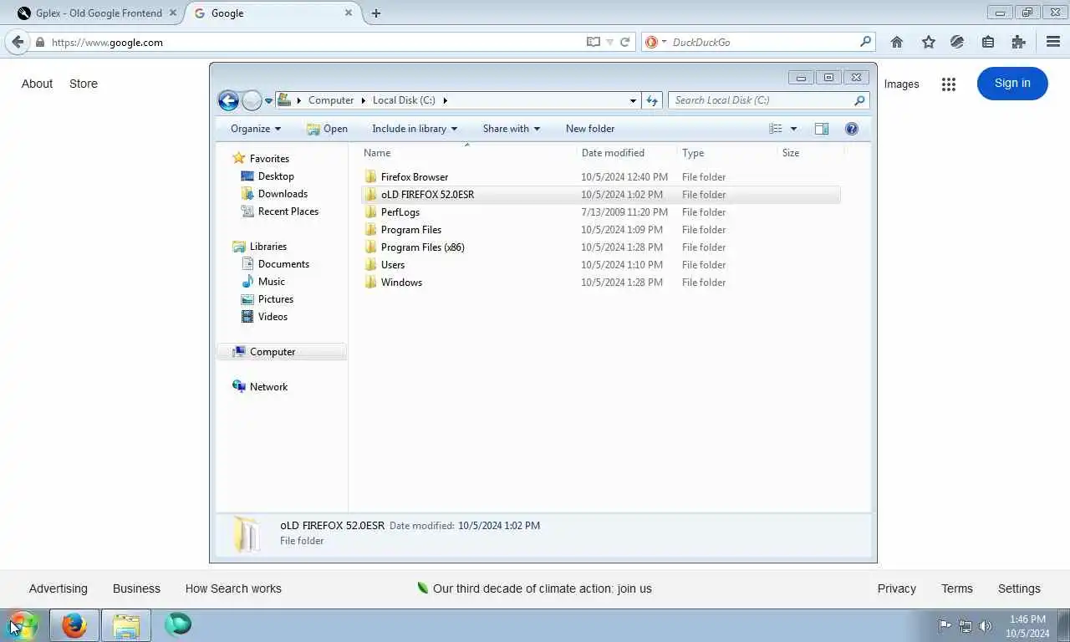Click the Computer breadcrumb in address bar
The width and height of the screenshot is (1070, 642).
click(331, 100)
